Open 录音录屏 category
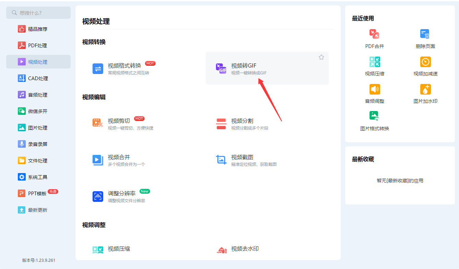Viewport: 459px width, 269px height. click(x=38, y=144)
